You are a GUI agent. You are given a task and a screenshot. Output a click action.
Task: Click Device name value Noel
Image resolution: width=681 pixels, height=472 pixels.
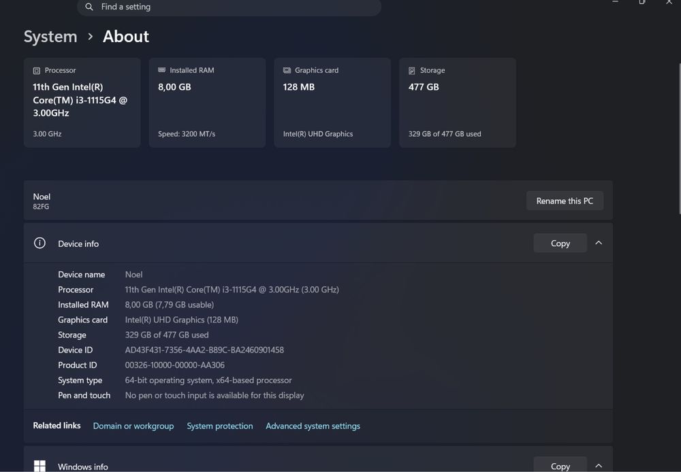[133, 275]
